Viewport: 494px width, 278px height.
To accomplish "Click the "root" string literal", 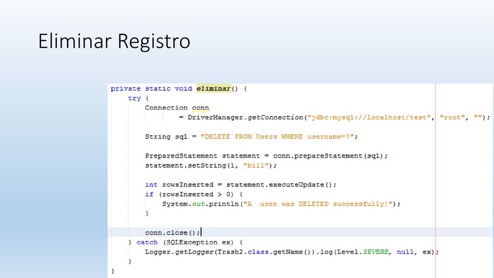I will pos(452,118).
